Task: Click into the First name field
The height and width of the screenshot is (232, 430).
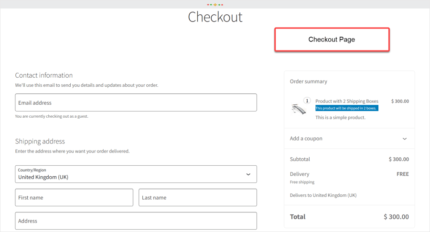Action: (x=74, y=197)
